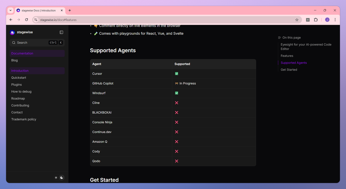The height and width of the screenshot is (189, 346).
Task: Open Chrome three-dot menu
Action: [x=335, y=20]
